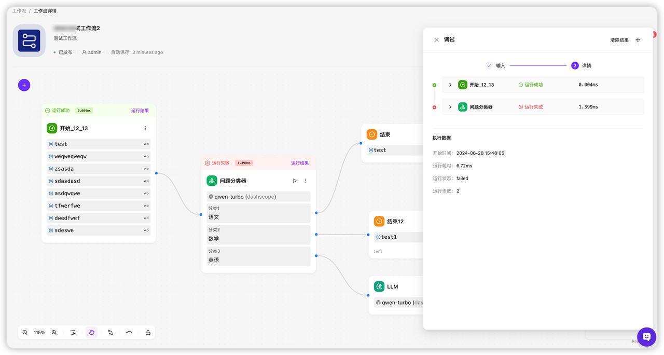The width and height of the screenshot is (664, 355).
Task: Click the test1 variable in 结束12 node
Action: tap(398, 237)
